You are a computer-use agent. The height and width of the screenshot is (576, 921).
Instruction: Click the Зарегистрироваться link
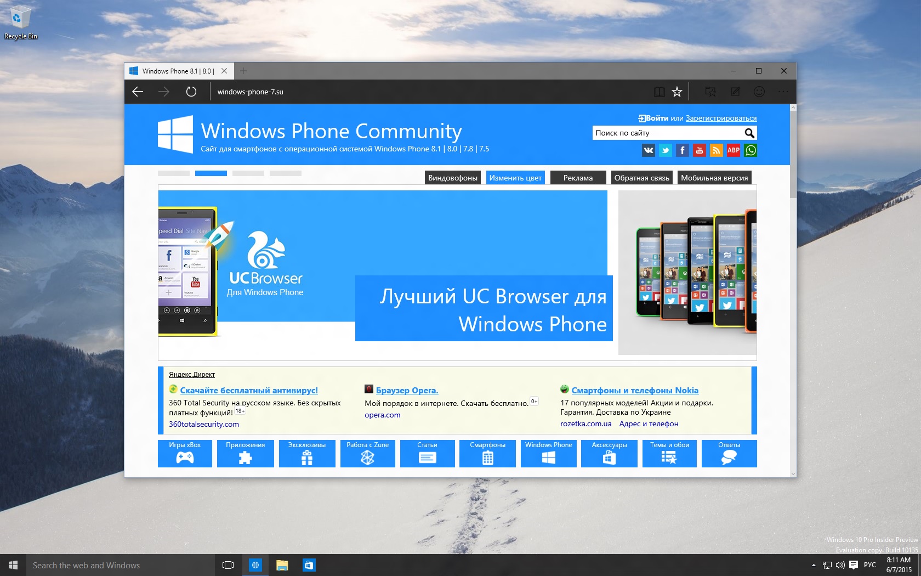click(x=721, y=118)
